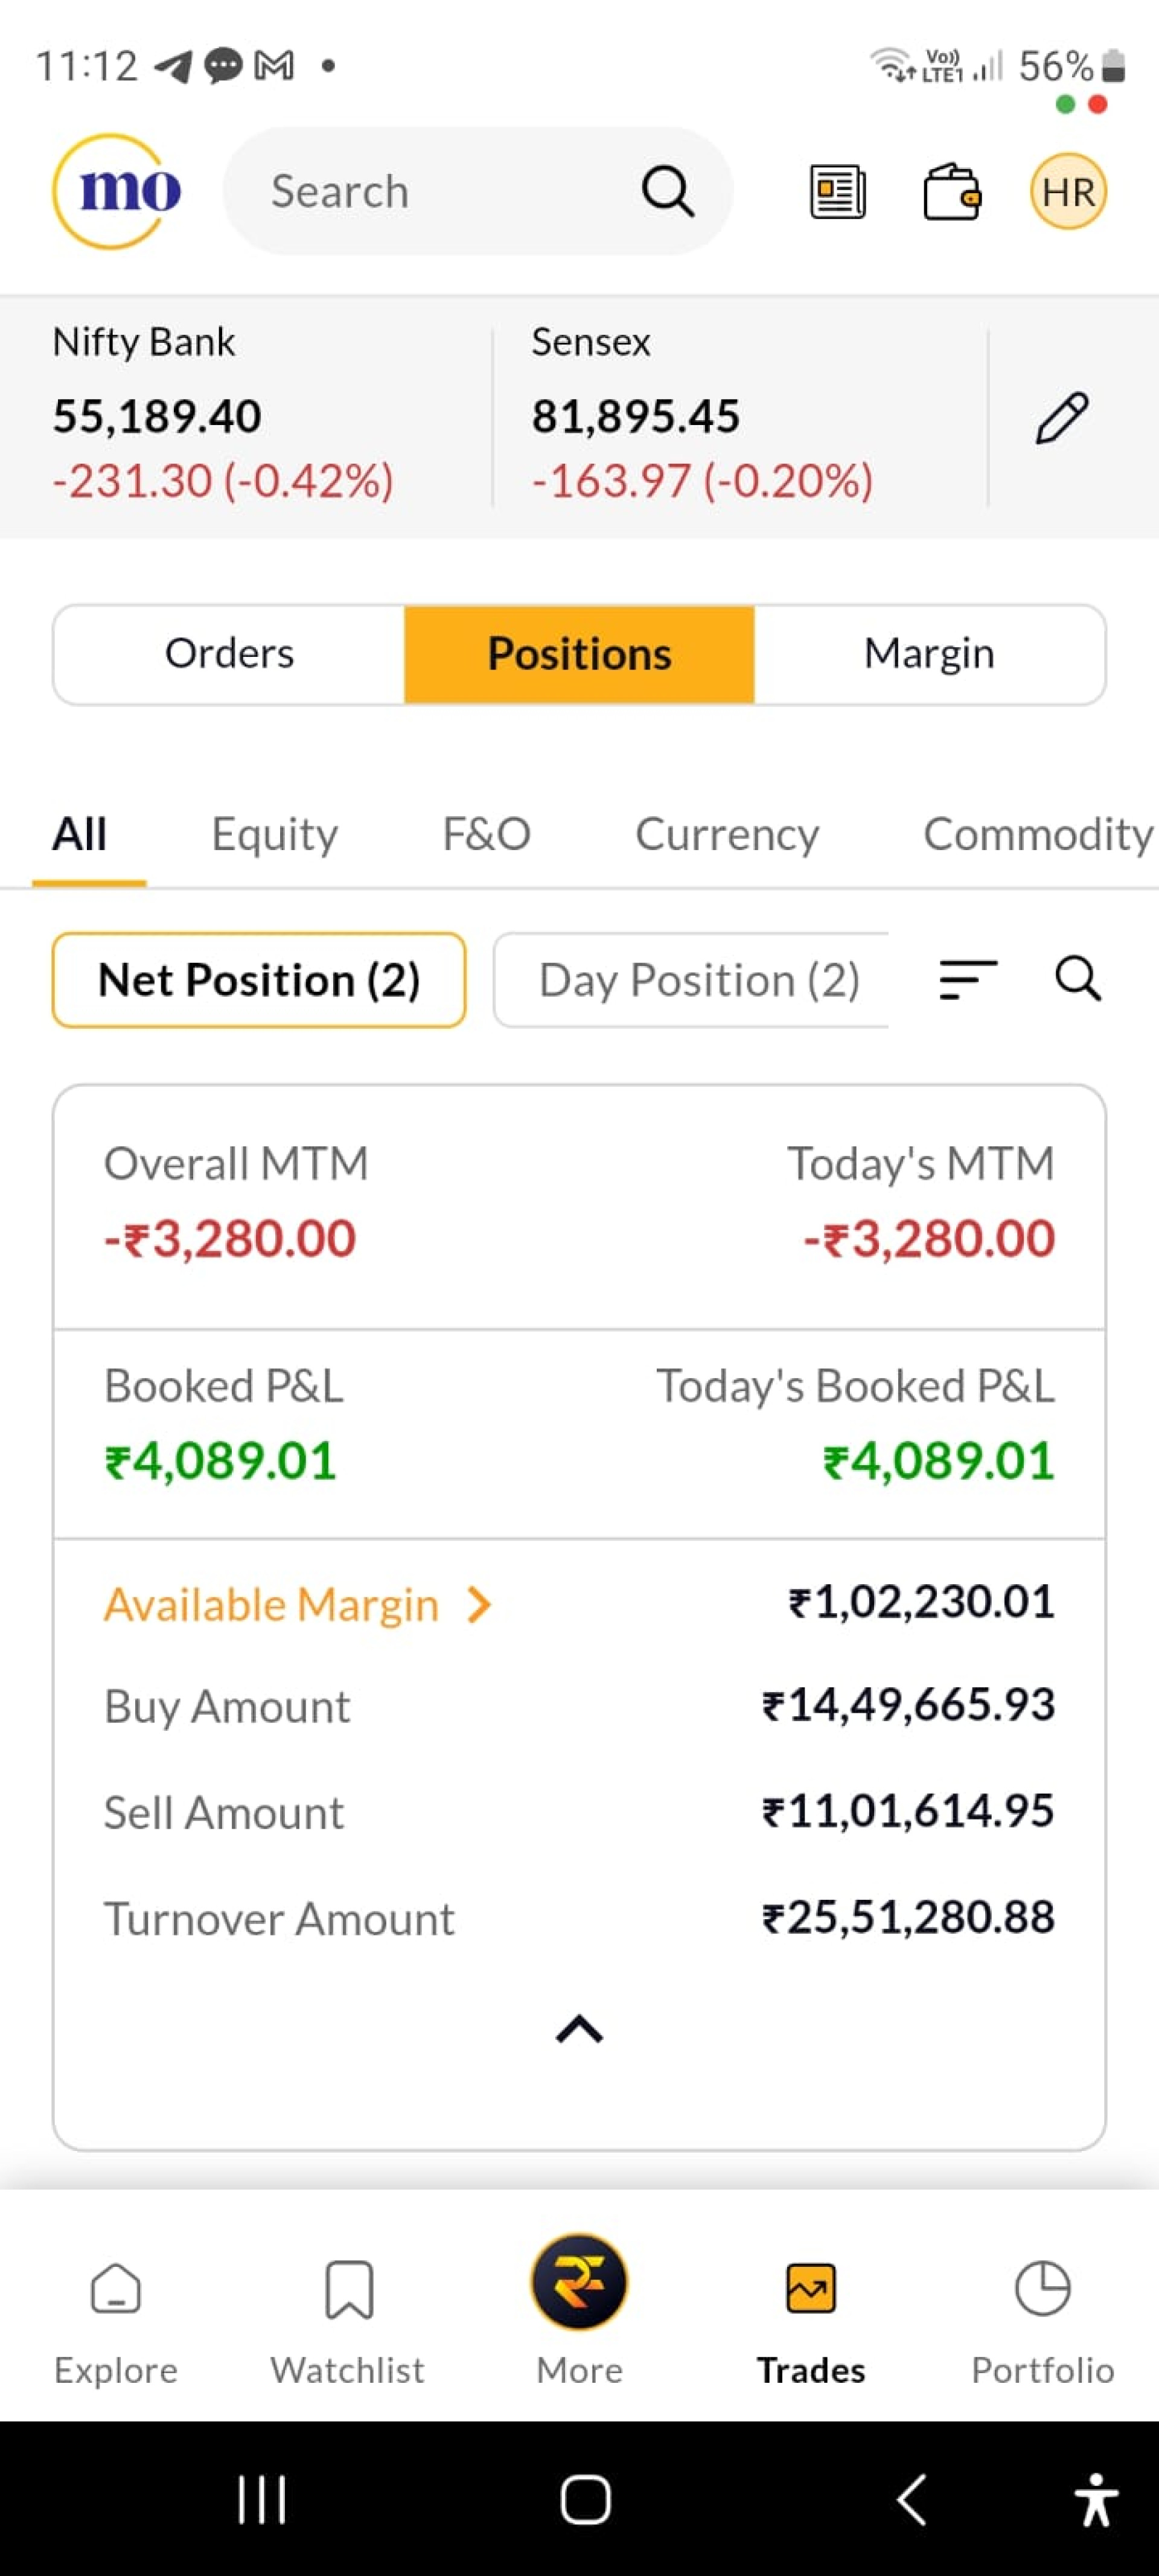The image size is (1159, 2576).
Task: Select the Equity segment tab
Action: click(274, 834)
